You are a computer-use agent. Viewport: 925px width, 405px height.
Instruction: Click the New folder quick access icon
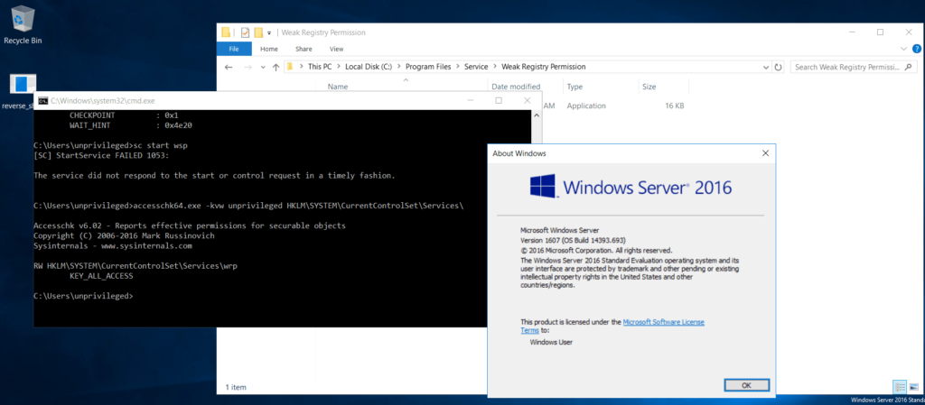pos(257,32)
